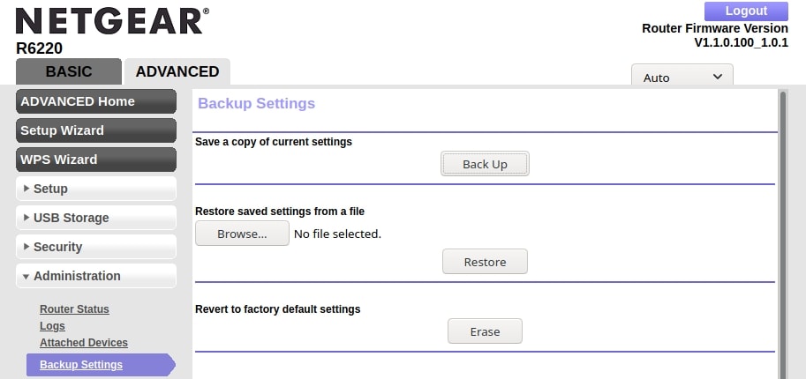Image resolution: width=806 pixels, height=379 pixels.
Task: Select the ADVANCED tab
Action: click(x=177, y=71)
